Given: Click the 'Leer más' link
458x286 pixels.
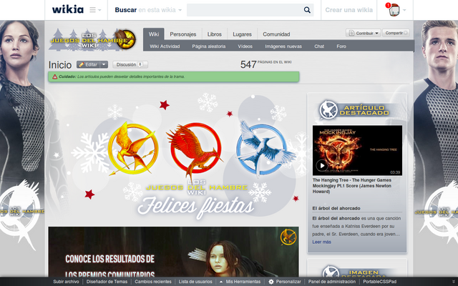Looking at the screenshot, I should 321,242.
